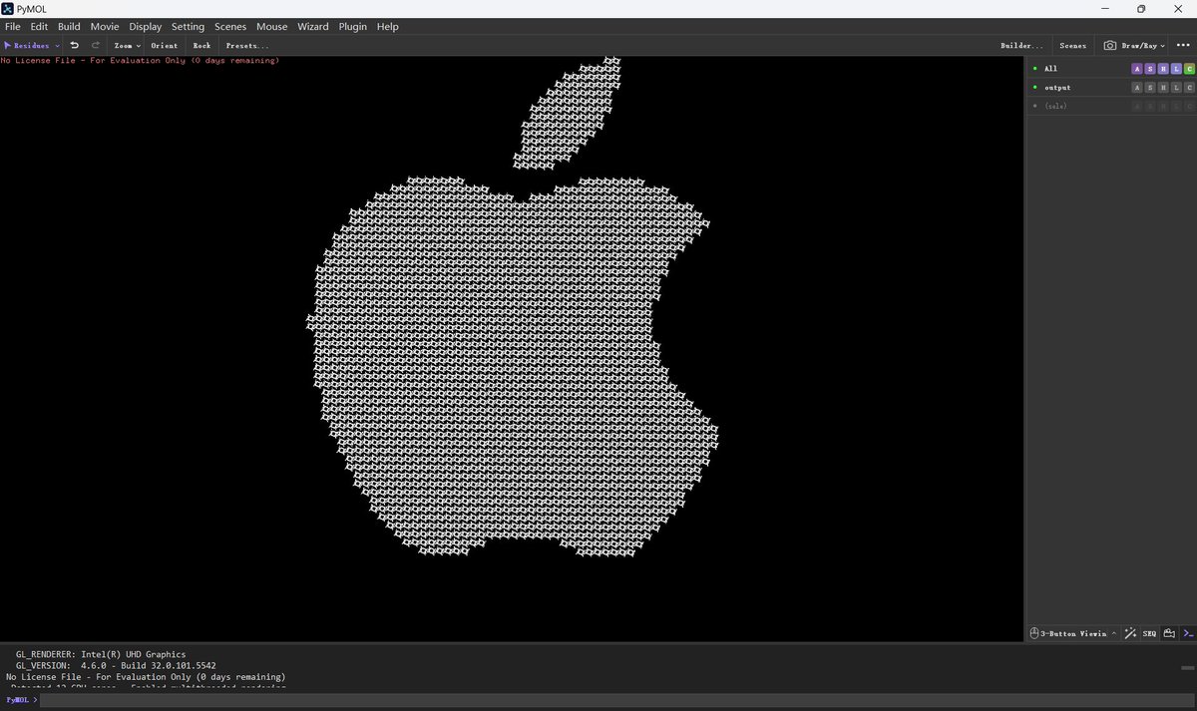Toggle visibility dot of output object
1197x711 pixels.
tap(1035, 88)
